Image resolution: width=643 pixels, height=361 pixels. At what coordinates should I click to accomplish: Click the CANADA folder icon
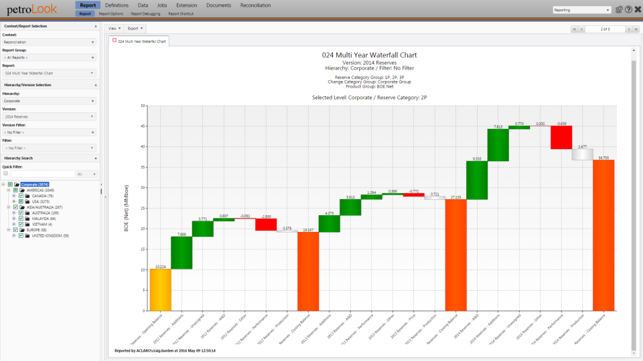pos(27,196)
